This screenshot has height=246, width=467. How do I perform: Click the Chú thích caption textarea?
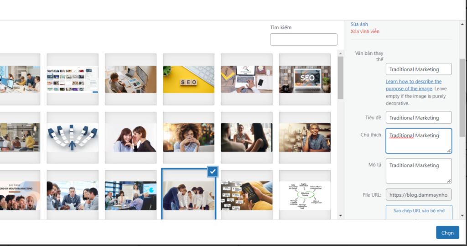pyautogui.click(x=419, y=141)
